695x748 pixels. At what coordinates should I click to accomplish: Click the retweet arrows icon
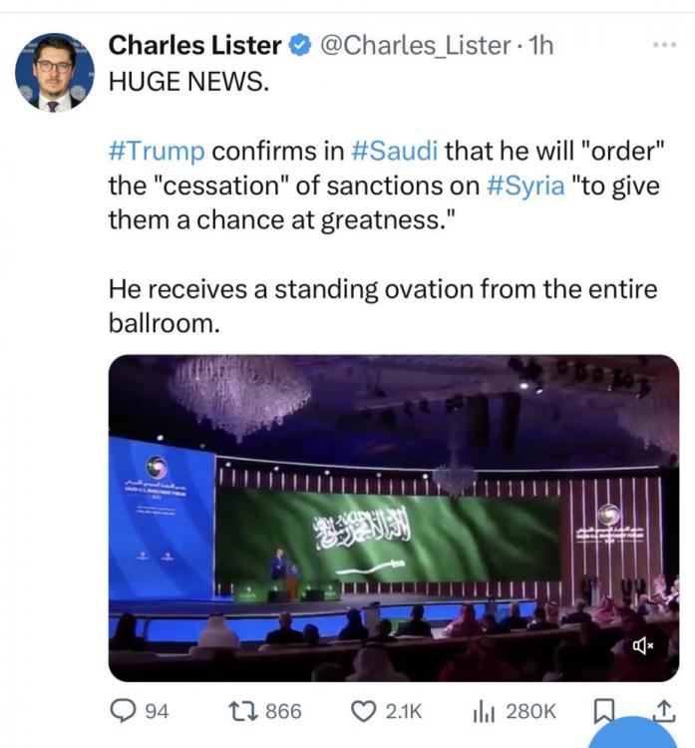(242, 710)
